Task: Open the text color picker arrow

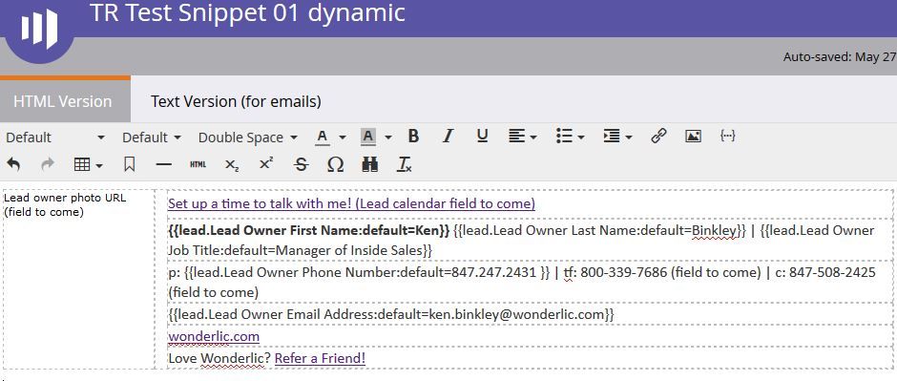Action: click(x=342, y=138)
